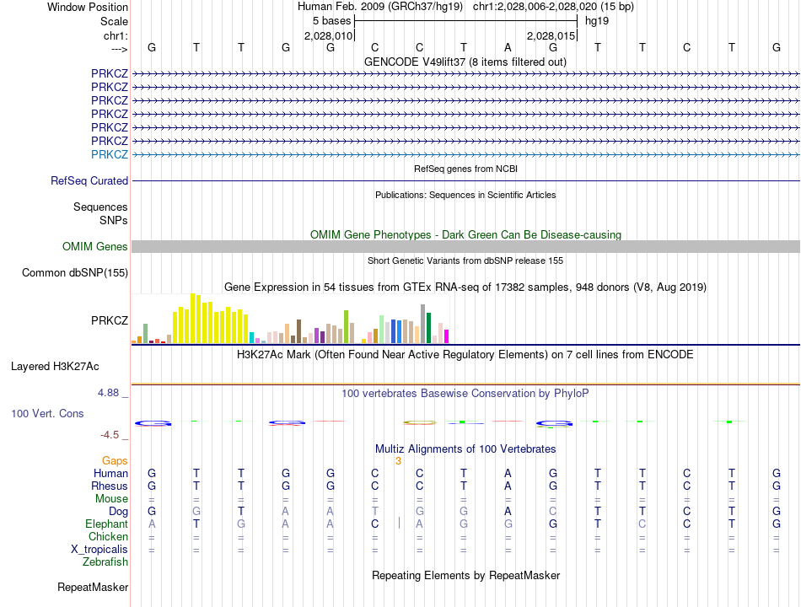Image resolution: width=801 pixels, height=607 pixels.
Task: Click the tall gray bar in the GTEx chart
Action: 423,324
